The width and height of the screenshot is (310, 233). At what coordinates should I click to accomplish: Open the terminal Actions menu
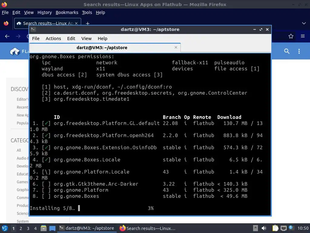(53, 39)
